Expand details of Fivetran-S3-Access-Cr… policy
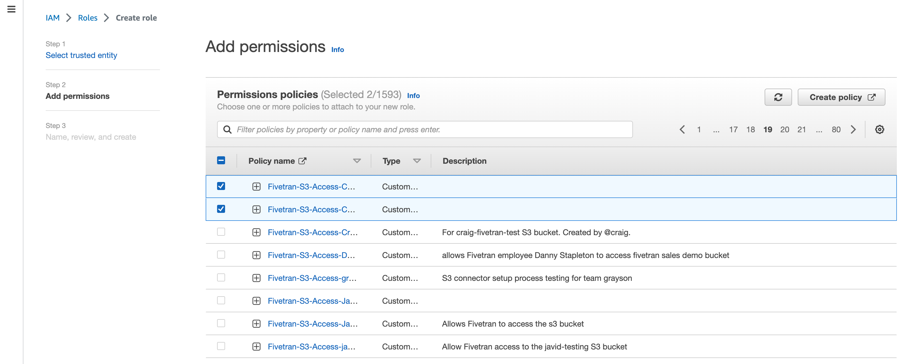The height and width of the screenshot is (364, 918). 256,233
